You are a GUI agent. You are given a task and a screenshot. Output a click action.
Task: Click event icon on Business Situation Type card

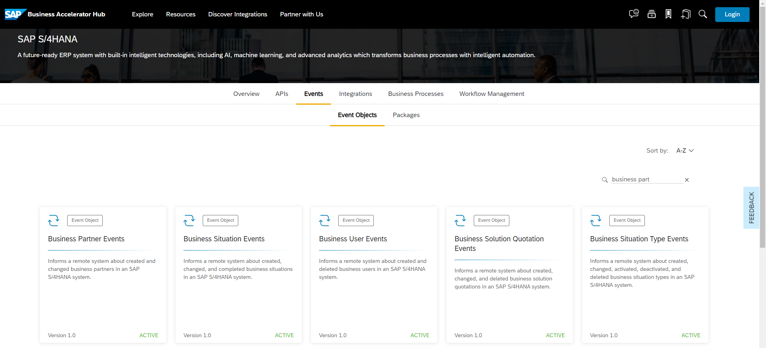click(x=596, y=220)
